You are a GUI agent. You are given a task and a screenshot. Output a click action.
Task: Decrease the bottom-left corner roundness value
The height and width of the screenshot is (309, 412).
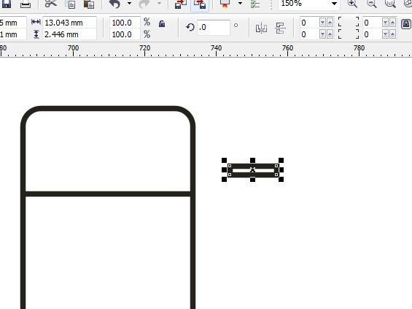click(x=322, y=34)
